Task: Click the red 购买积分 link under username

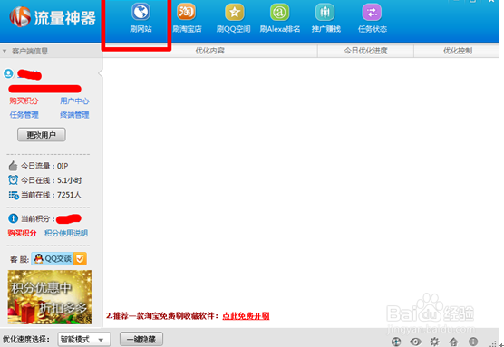Action: pos(24,101)
